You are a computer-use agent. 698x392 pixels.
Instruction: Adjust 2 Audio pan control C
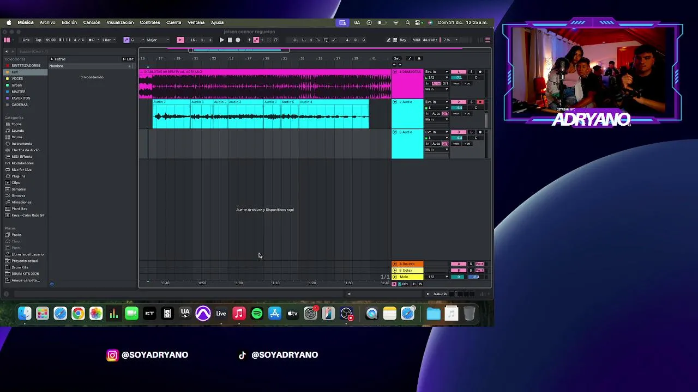(x=476, y=107)
